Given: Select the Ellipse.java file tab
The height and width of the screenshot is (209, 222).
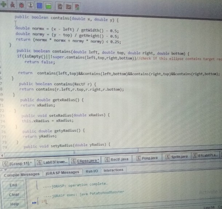Looking at the screenshot, I should [86, 161].
